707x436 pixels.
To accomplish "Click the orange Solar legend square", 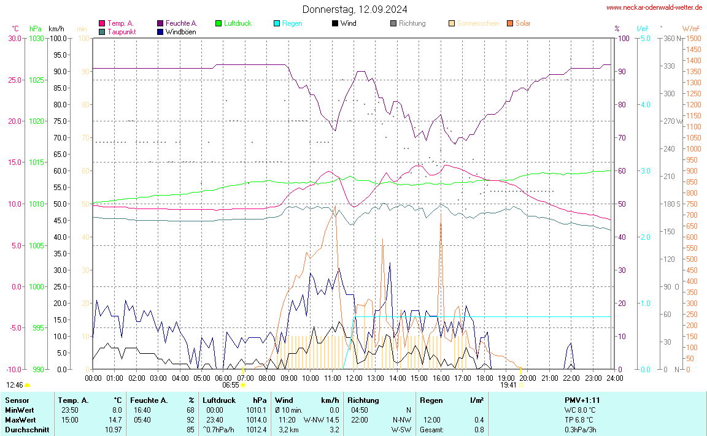I will click(510, 23).
